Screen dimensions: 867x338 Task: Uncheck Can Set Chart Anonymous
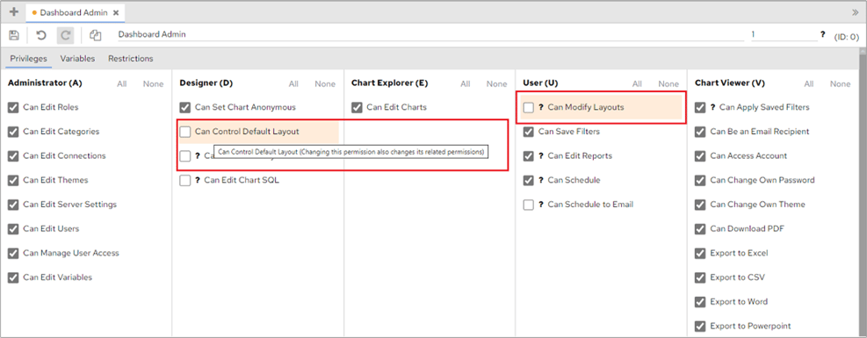click(185, 108)
